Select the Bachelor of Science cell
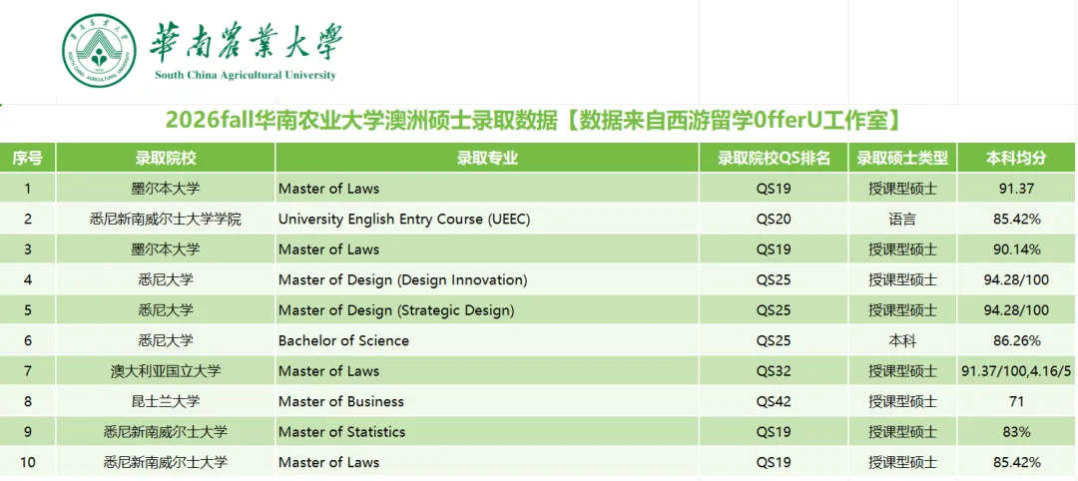 coord(487,341)
